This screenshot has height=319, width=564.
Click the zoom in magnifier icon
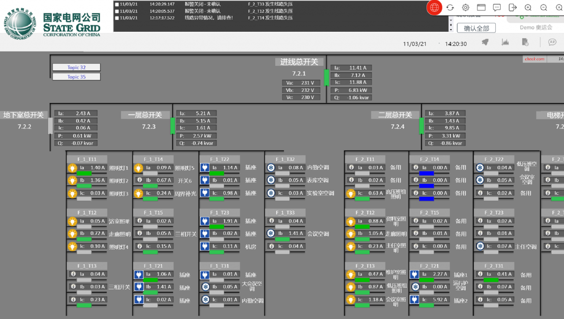528,7
